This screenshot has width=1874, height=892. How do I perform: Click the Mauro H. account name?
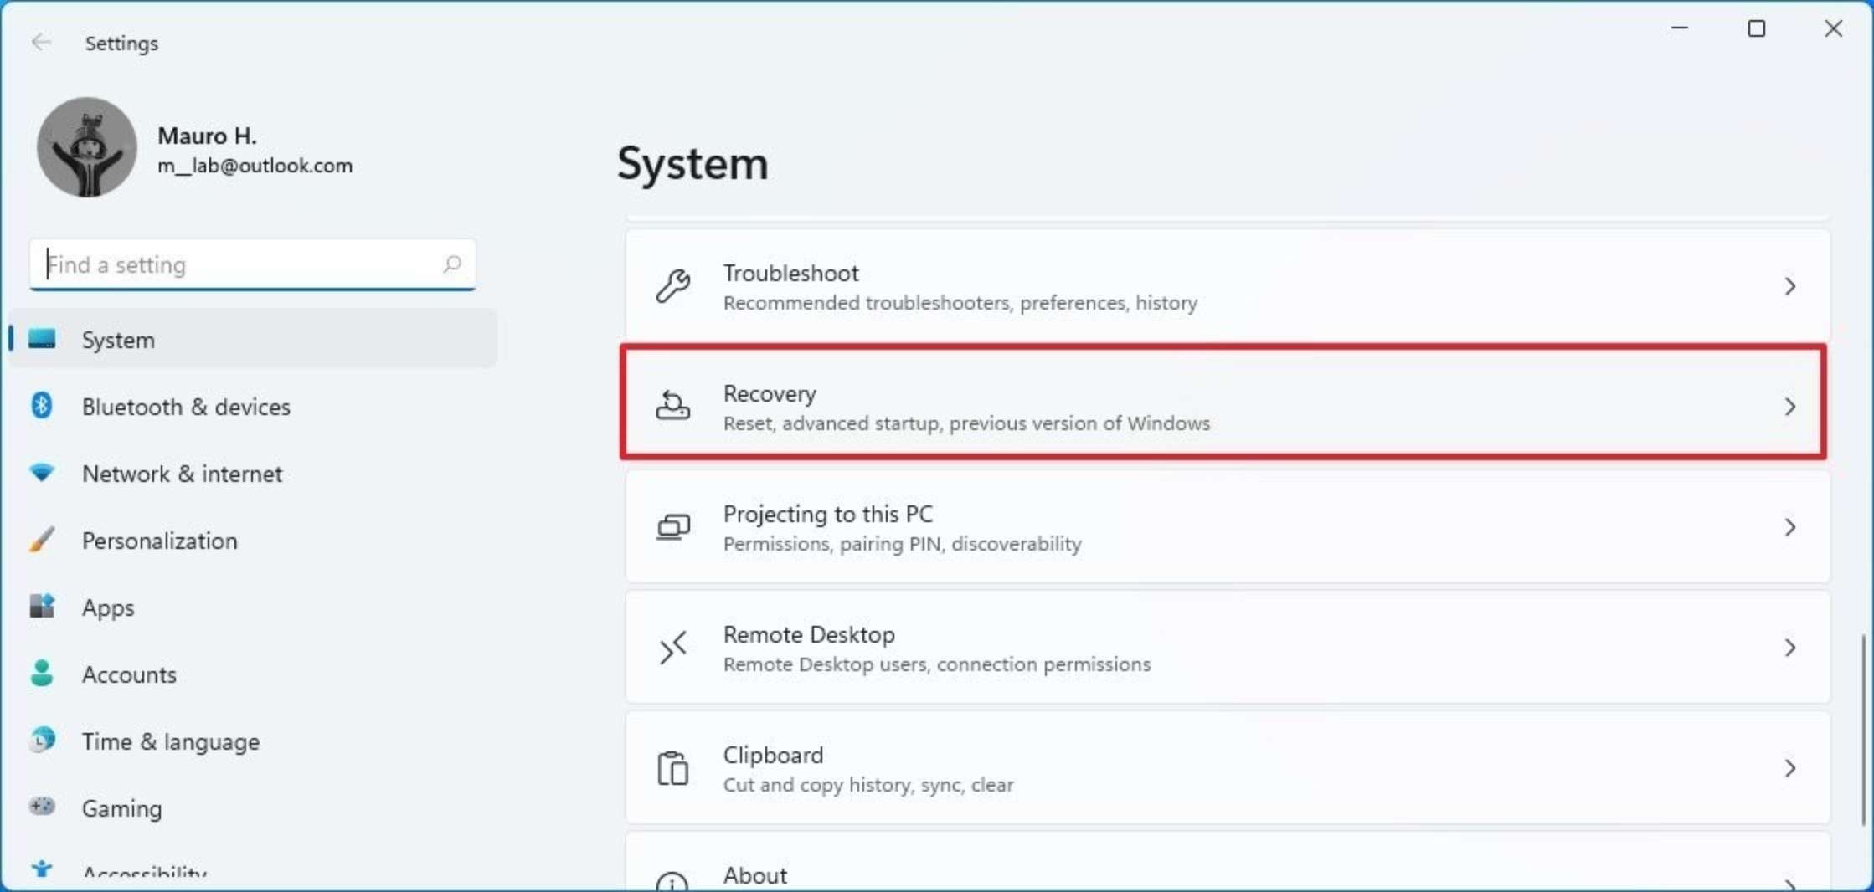point(207,136)
